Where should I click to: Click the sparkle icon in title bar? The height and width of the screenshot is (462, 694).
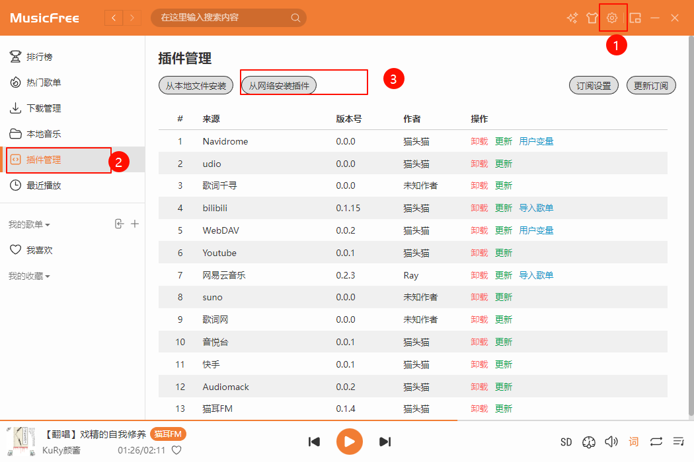[572, 18]
